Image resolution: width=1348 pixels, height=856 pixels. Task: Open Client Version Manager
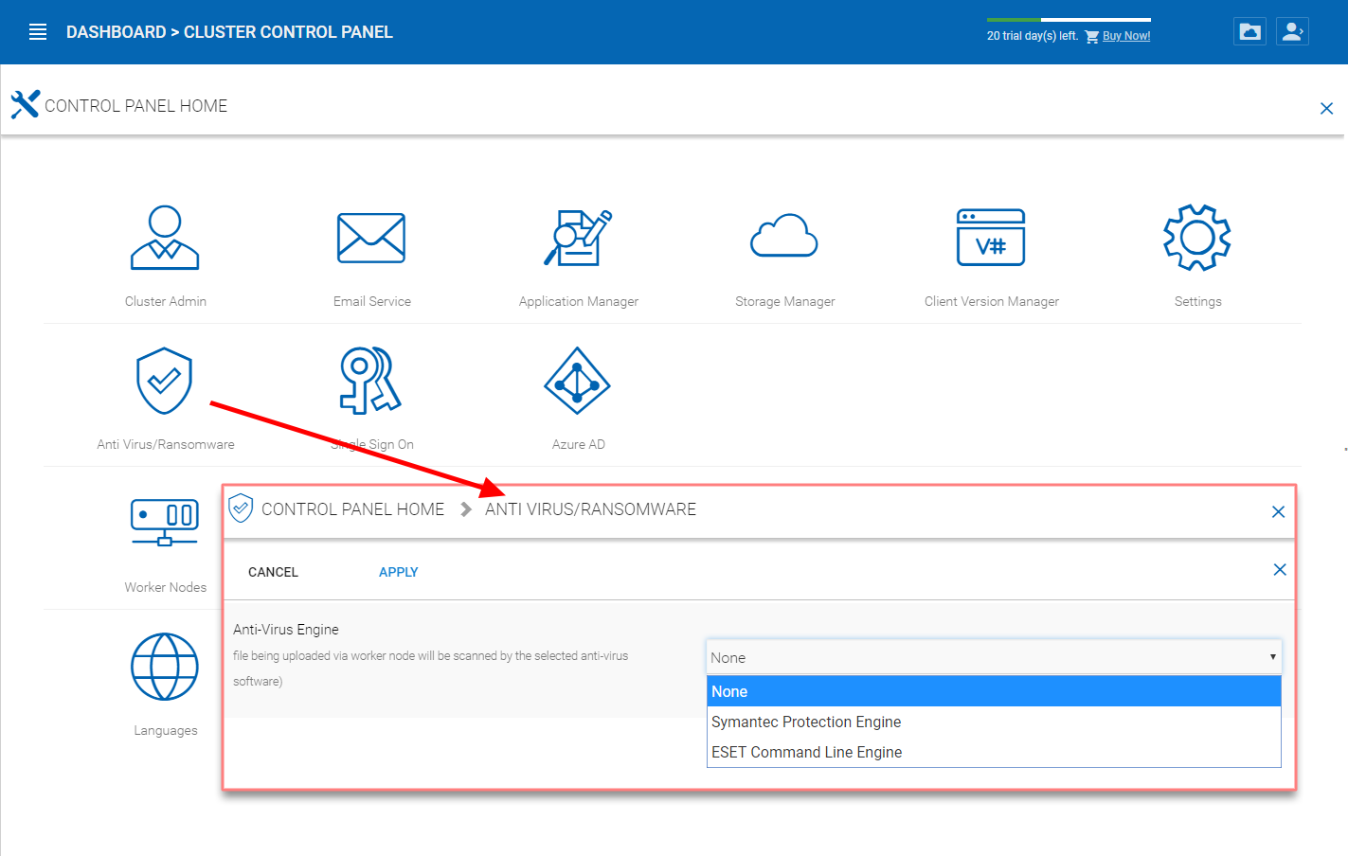pyautogui.click(x=991, y=238)
